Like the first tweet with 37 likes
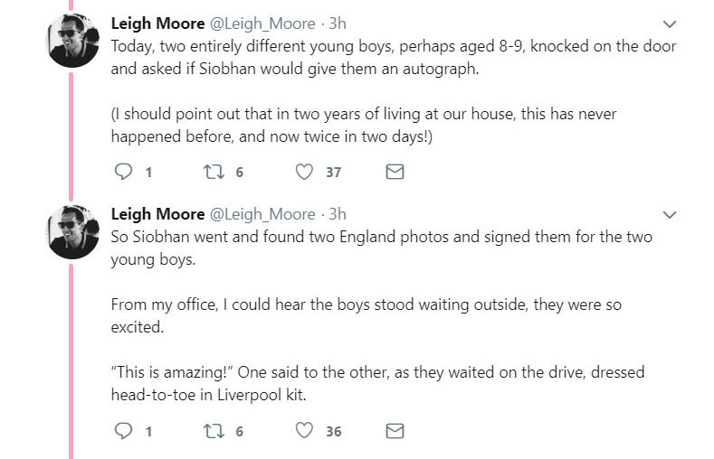 [305, 172]
